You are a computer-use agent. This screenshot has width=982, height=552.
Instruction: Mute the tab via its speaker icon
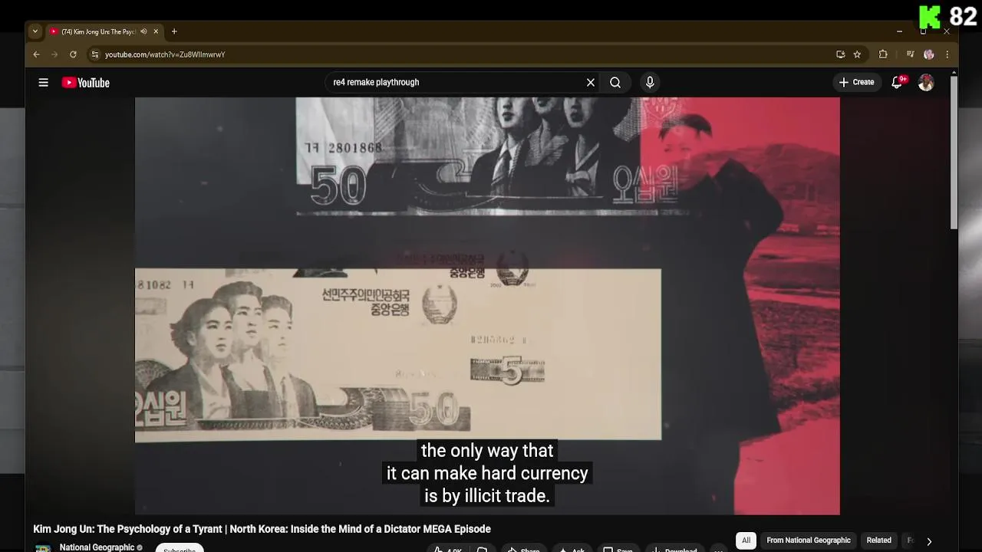143,31
